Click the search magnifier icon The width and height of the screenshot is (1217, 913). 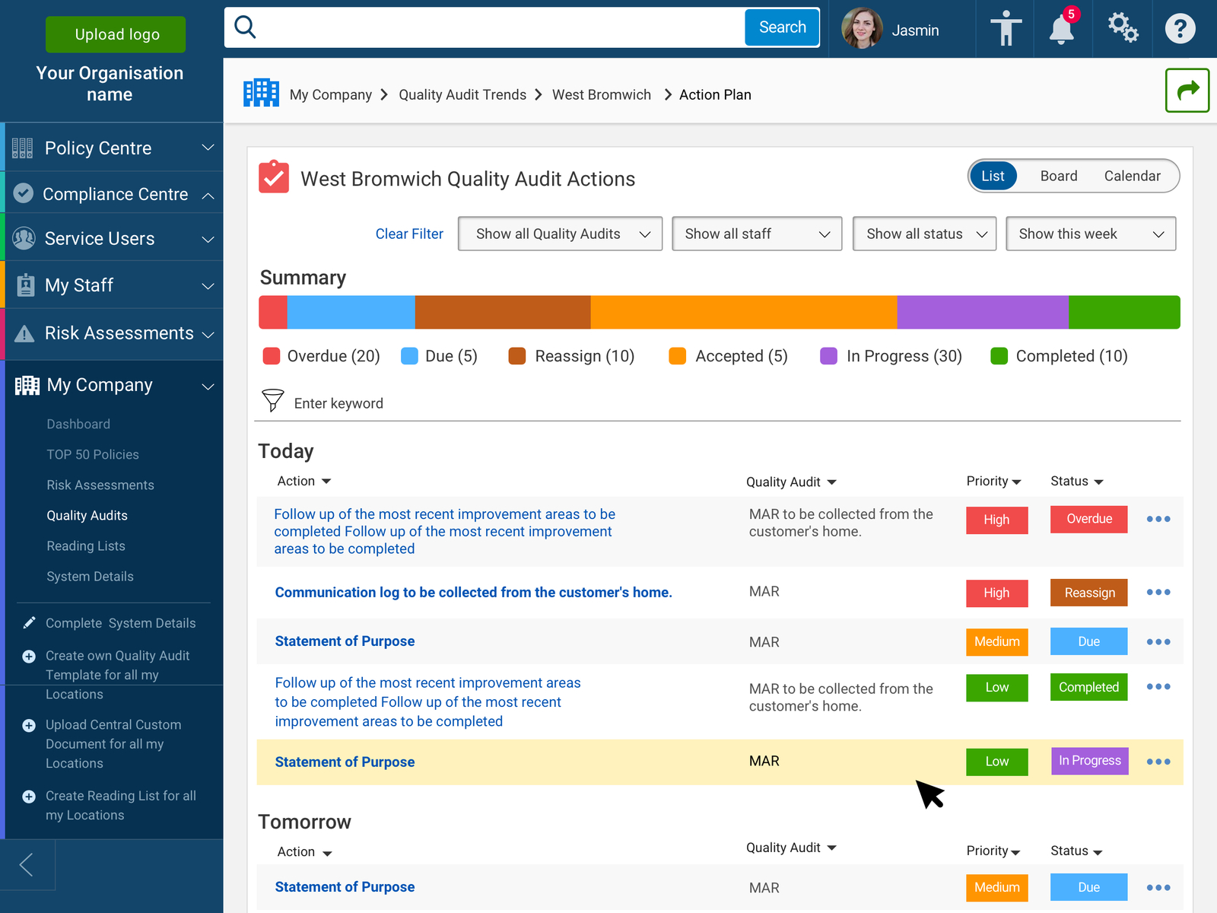(x=245, y=27)
